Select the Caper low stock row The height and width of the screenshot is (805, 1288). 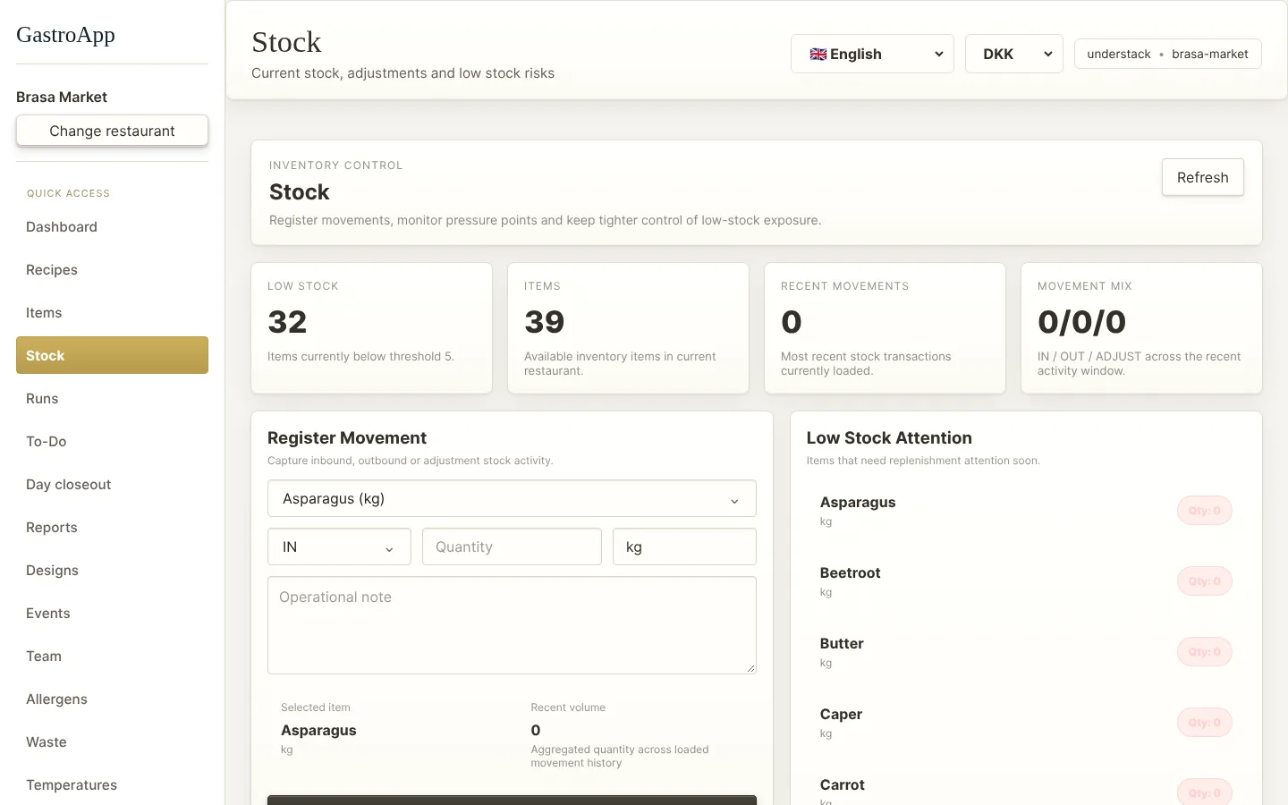point(1026,723)
